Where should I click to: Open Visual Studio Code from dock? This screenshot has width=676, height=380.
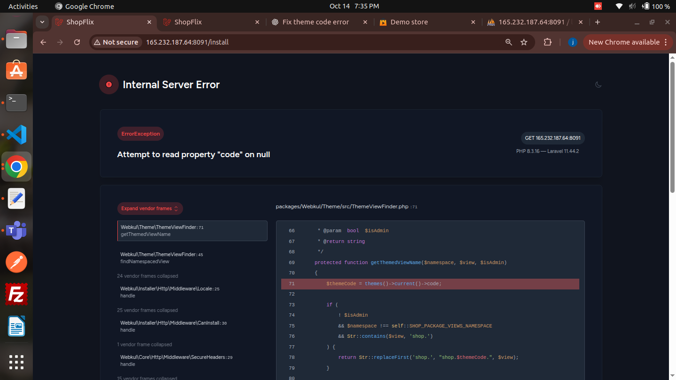pos(16,135)
